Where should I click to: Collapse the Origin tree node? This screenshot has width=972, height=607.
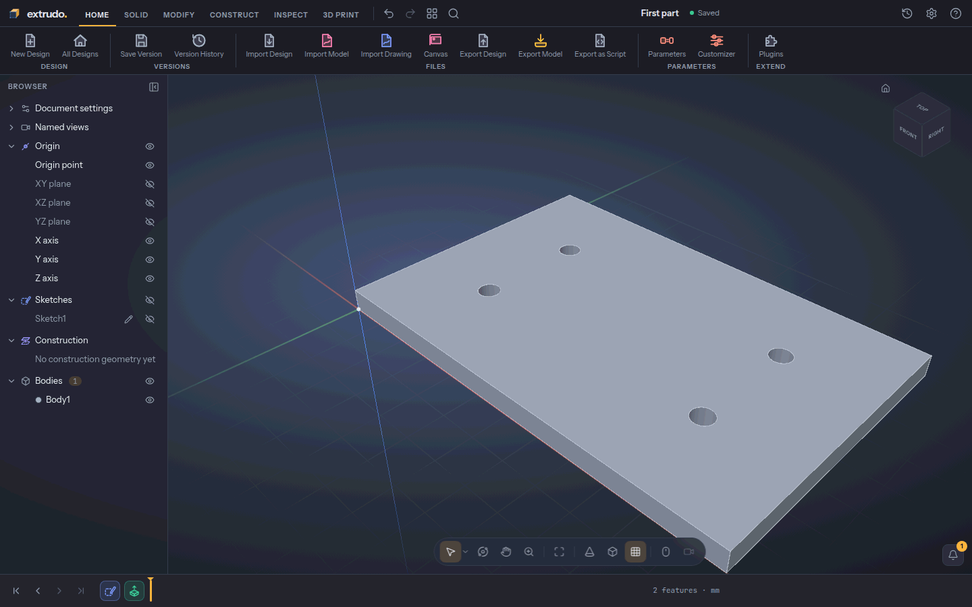(11, 146)
